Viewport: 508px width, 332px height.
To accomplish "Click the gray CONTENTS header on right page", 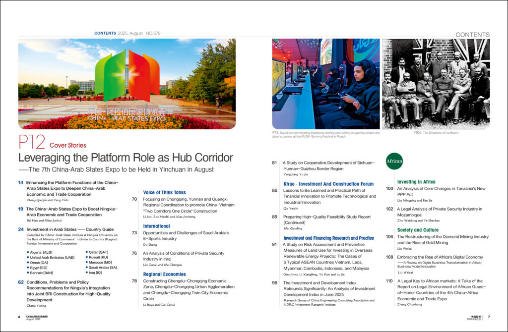I will [473, 35].
